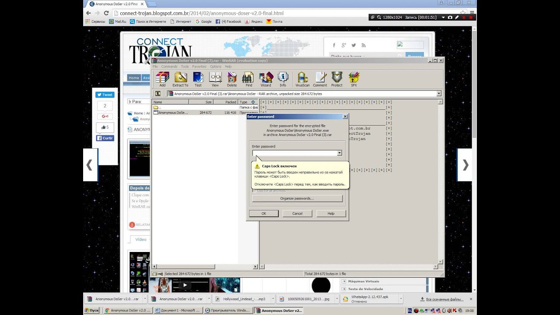
Task: Click the Protect toolbar icon
Action: 337,79
